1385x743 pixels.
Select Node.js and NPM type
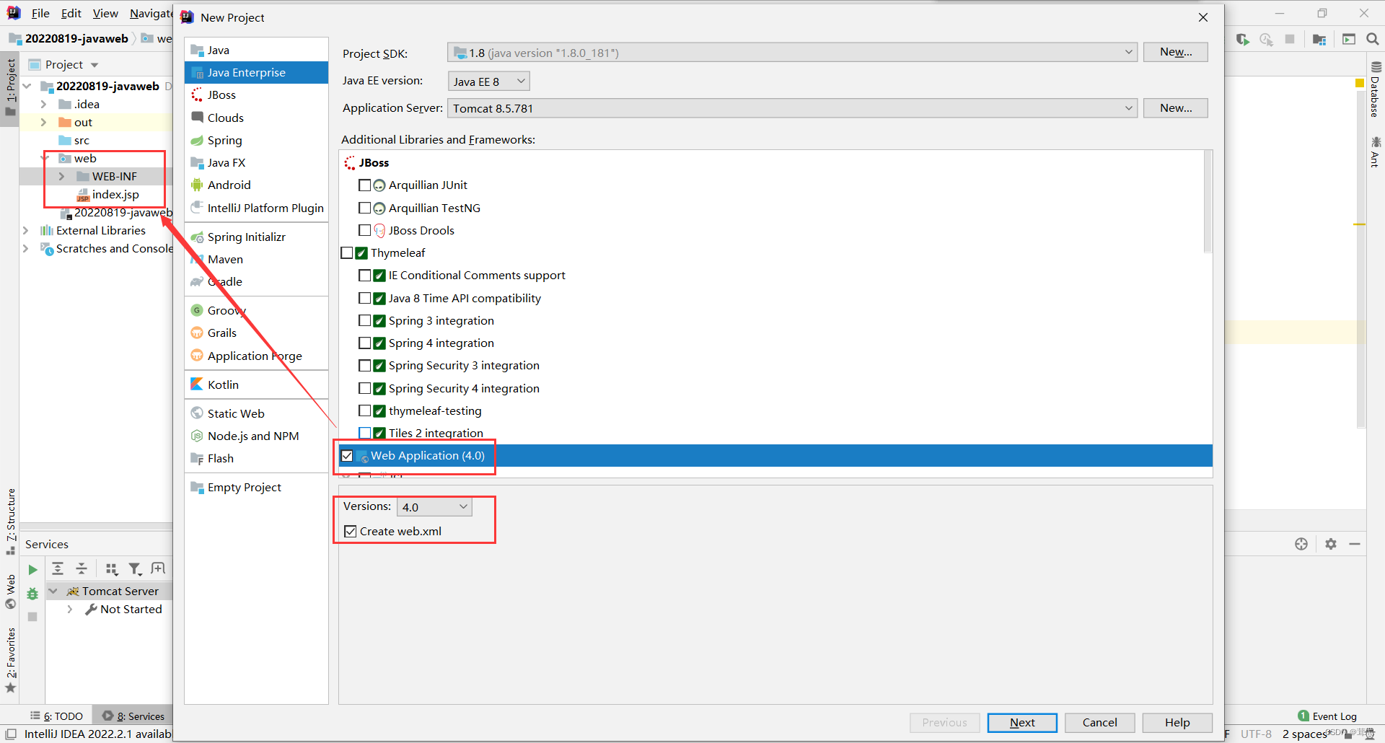256,436
